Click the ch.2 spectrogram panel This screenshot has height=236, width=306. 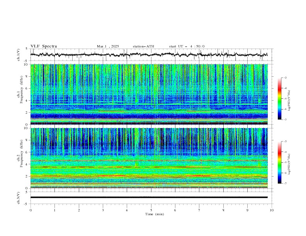[149, 158]
